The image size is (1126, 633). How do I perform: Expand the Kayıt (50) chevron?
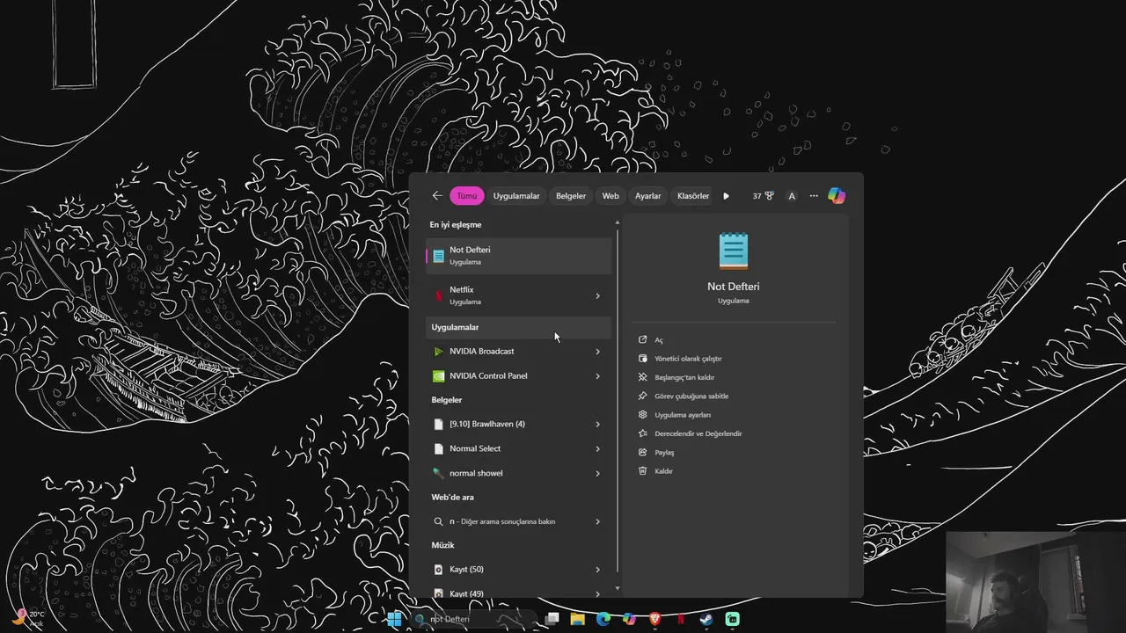click(x=597, y=570)
